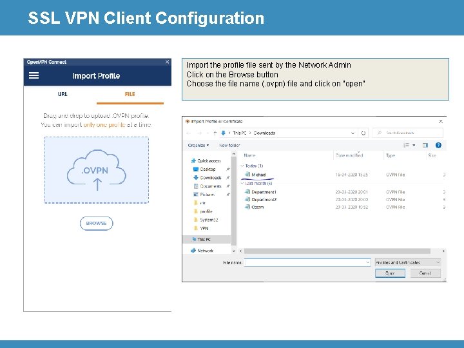This screenshot has width=464, height=348.
Task: Open Desktop in the navigation pane
Action: click(x=204, y=169)
